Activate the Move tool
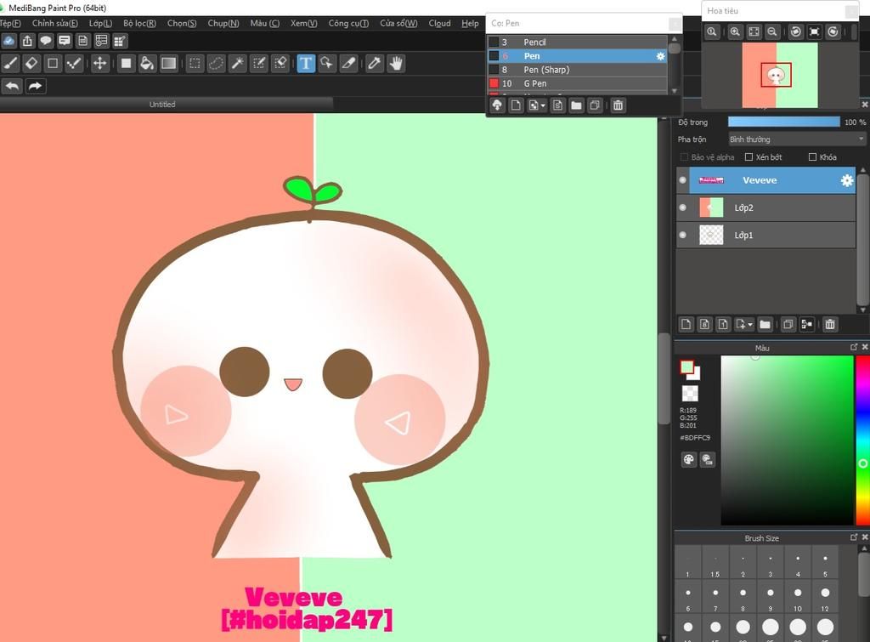 click(100, 63)
